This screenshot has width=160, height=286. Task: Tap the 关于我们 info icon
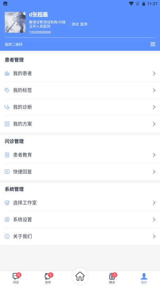tap(7, 237)
